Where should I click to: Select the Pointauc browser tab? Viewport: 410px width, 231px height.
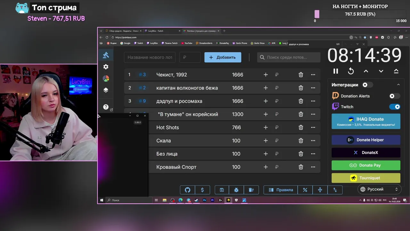click(201, 31)
